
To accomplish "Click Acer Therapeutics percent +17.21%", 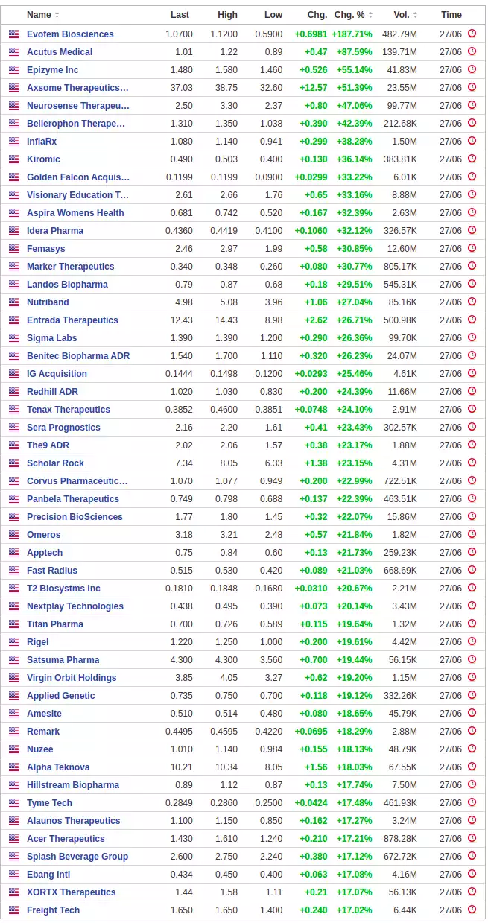I will coord(355,839).
